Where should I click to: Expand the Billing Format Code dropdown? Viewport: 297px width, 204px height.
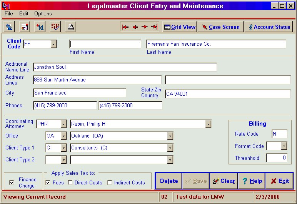(x=284, y=146)
